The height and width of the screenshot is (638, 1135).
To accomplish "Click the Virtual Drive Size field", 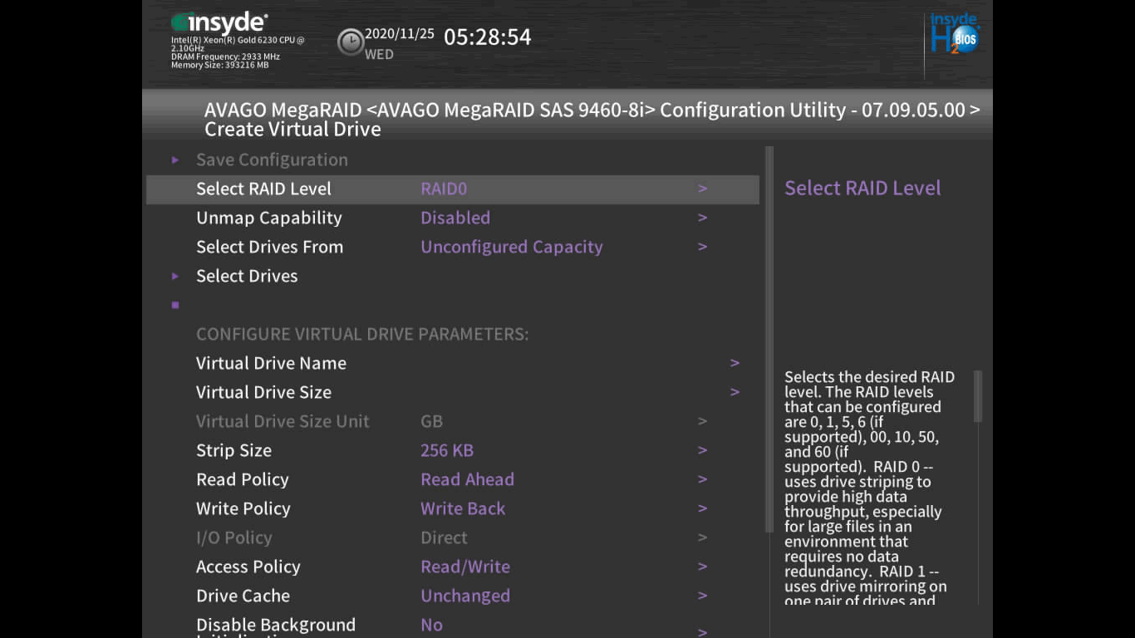I will click(x=263, y=392).
